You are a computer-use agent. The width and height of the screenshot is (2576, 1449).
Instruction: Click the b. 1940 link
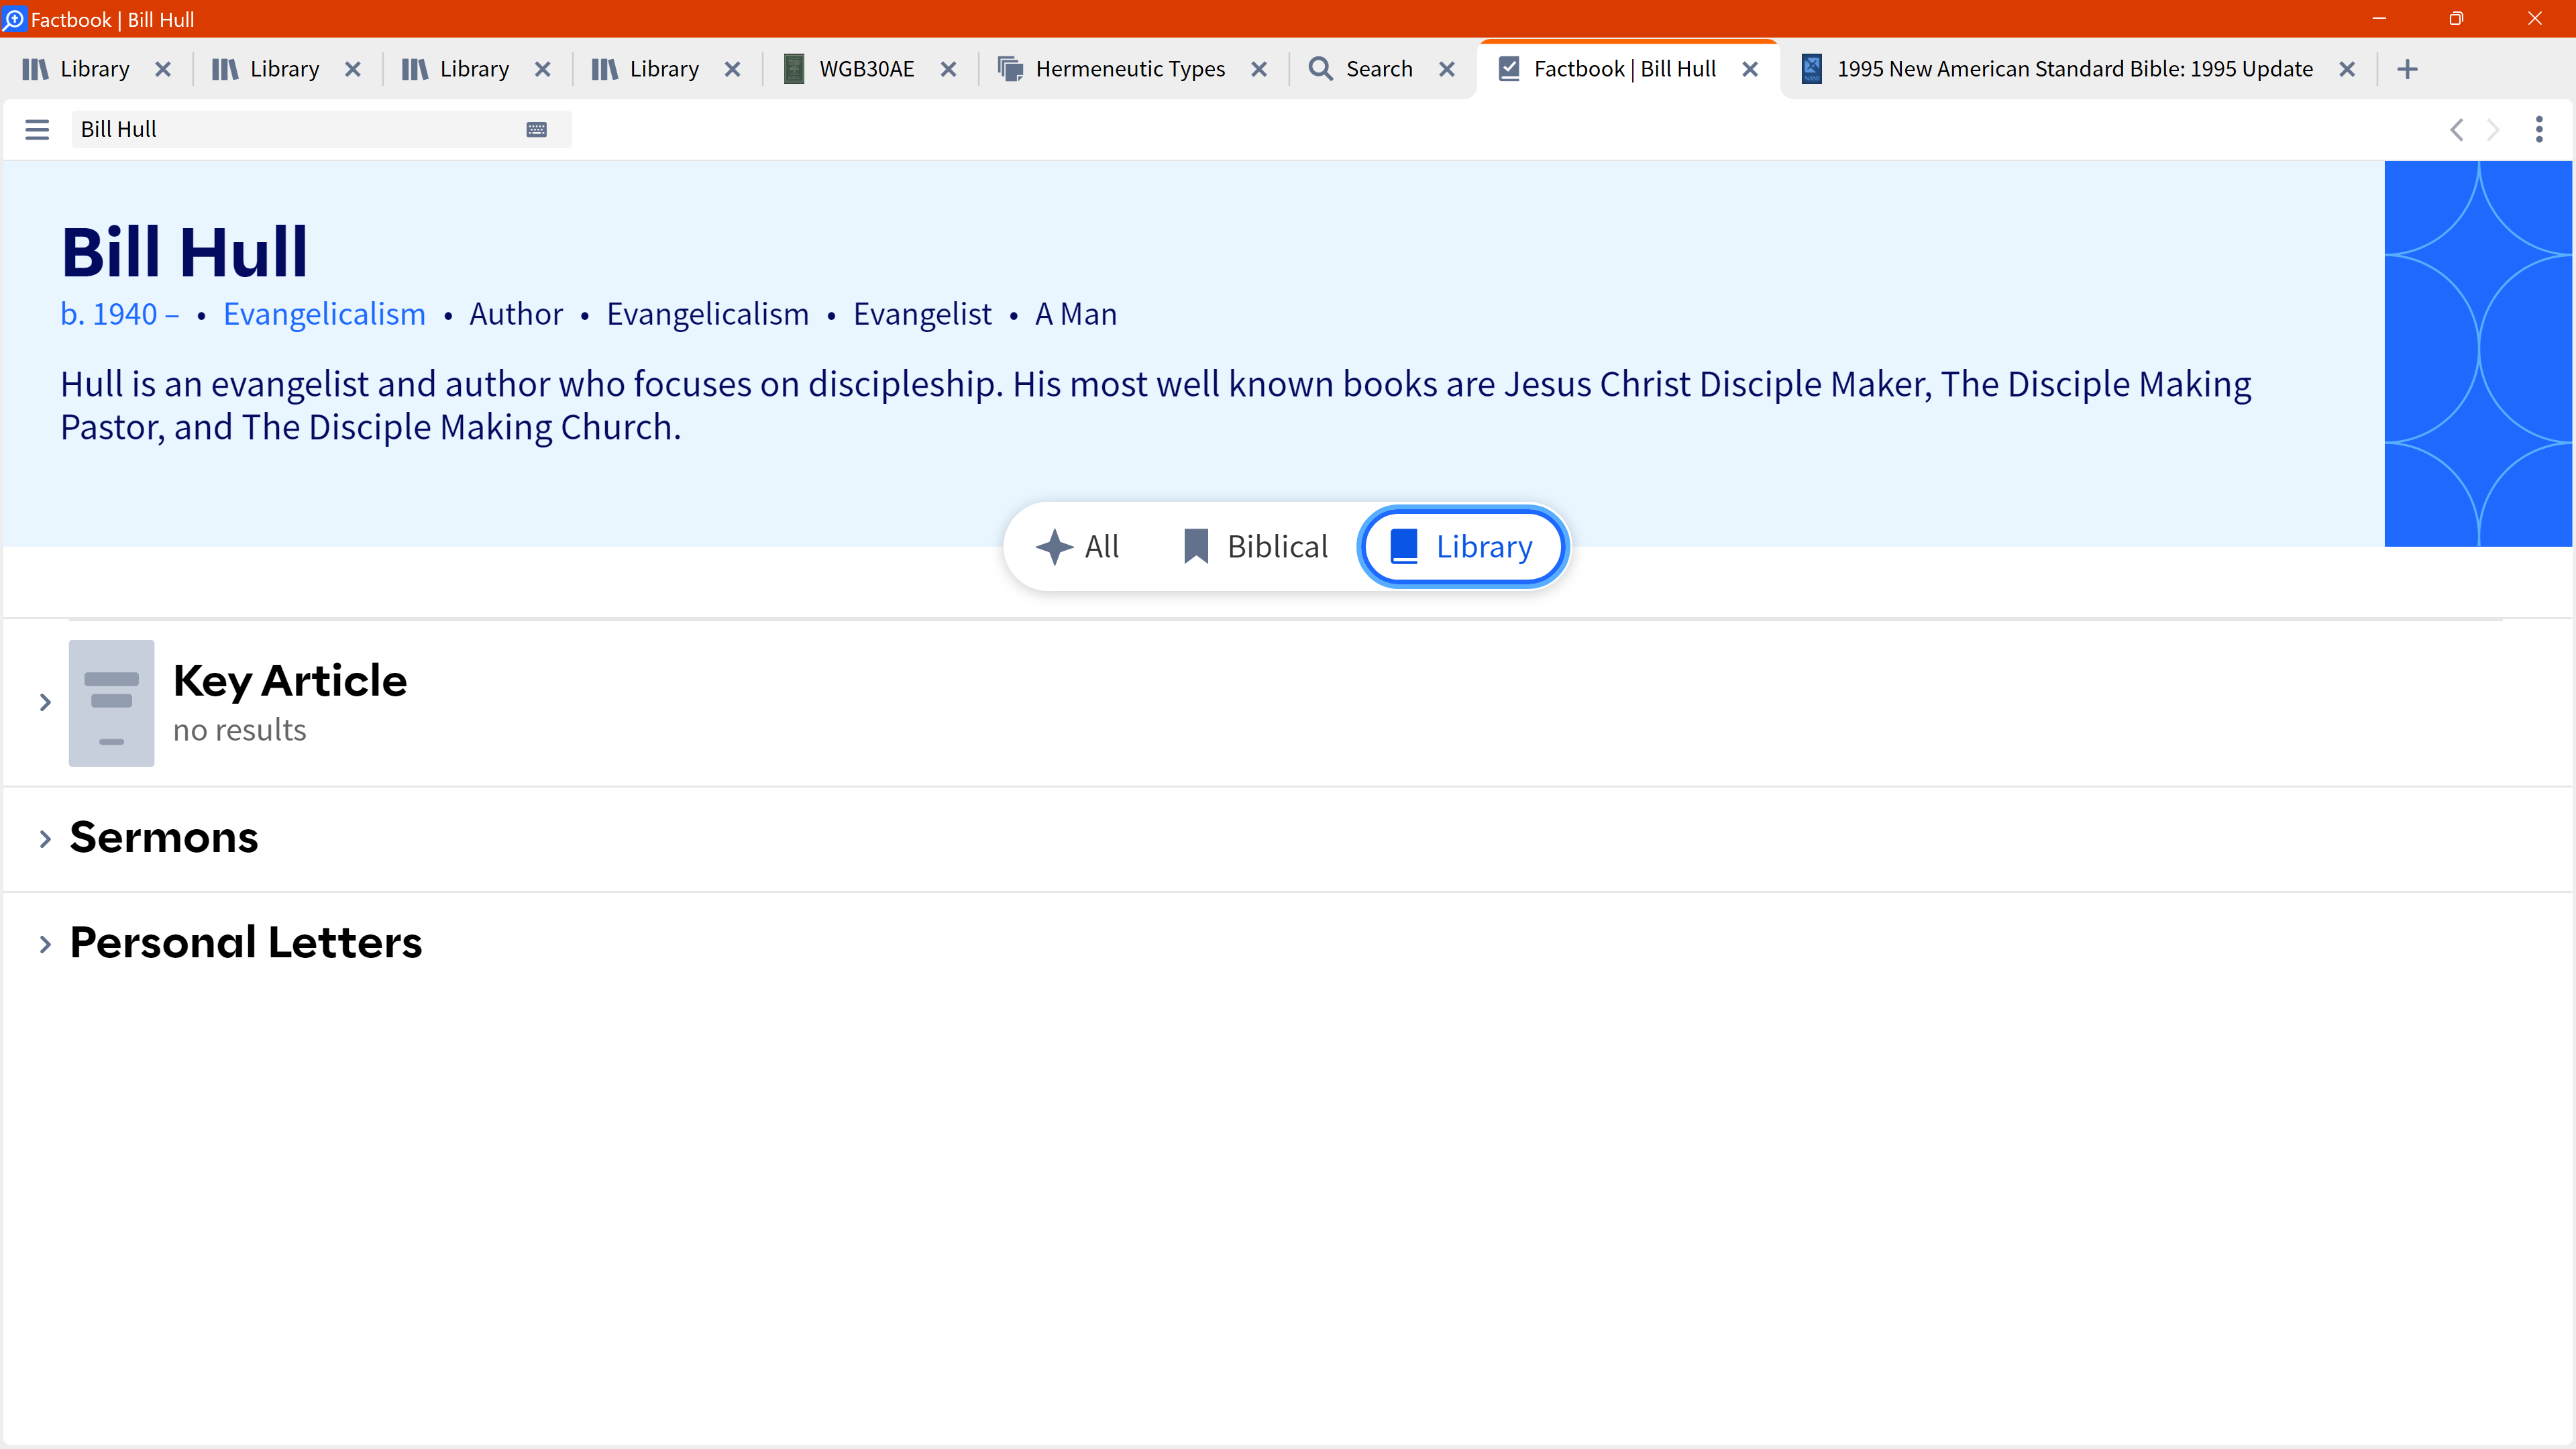[120, 314]
